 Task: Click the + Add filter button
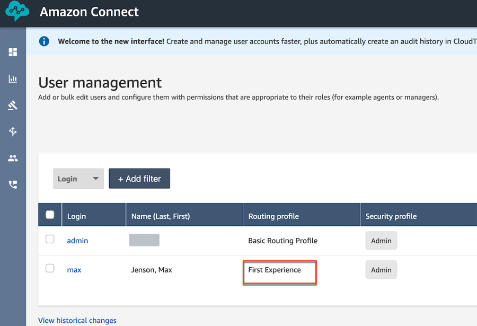click(x=139, y=179)
